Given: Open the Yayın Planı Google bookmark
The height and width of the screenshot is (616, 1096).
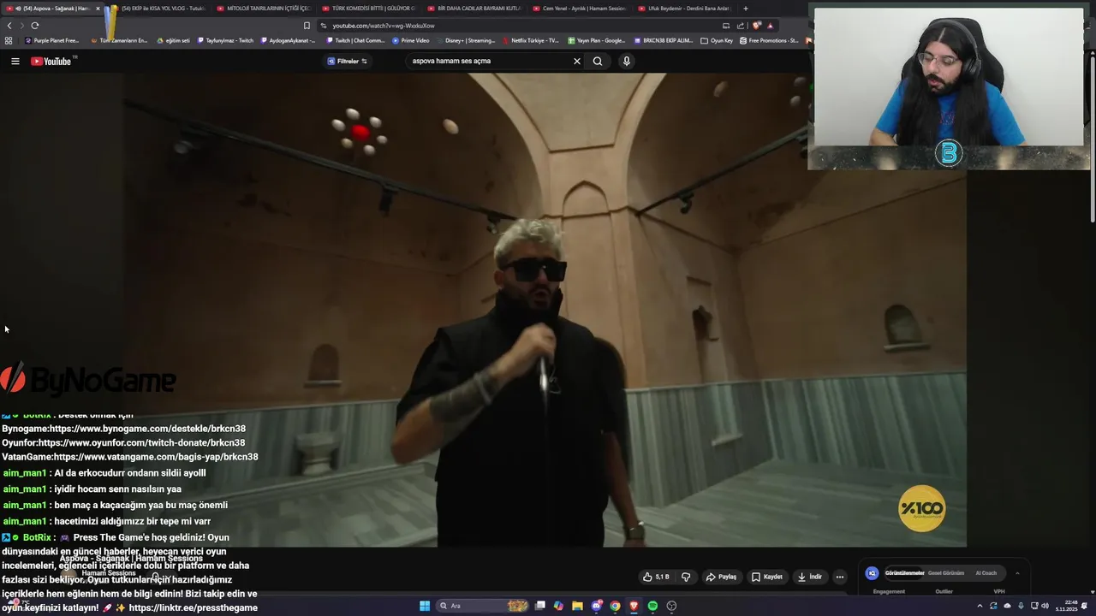Looking at the screenshot, I should (597, 40).
